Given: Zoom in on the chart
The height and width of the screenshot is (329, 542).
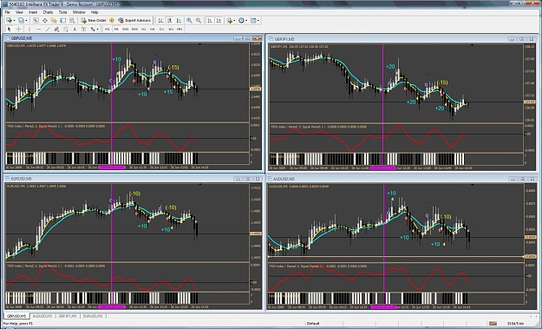Looking at the screenshot, I should tap(189, 21).
